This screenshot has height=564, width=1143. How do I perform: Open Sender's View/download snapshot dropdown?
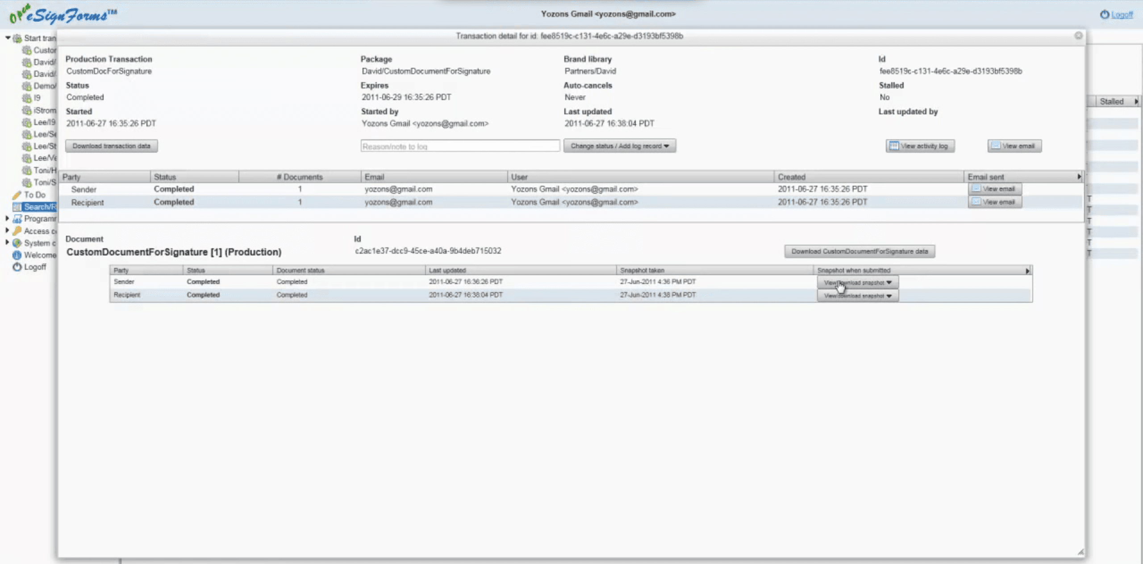pos(857,283)
